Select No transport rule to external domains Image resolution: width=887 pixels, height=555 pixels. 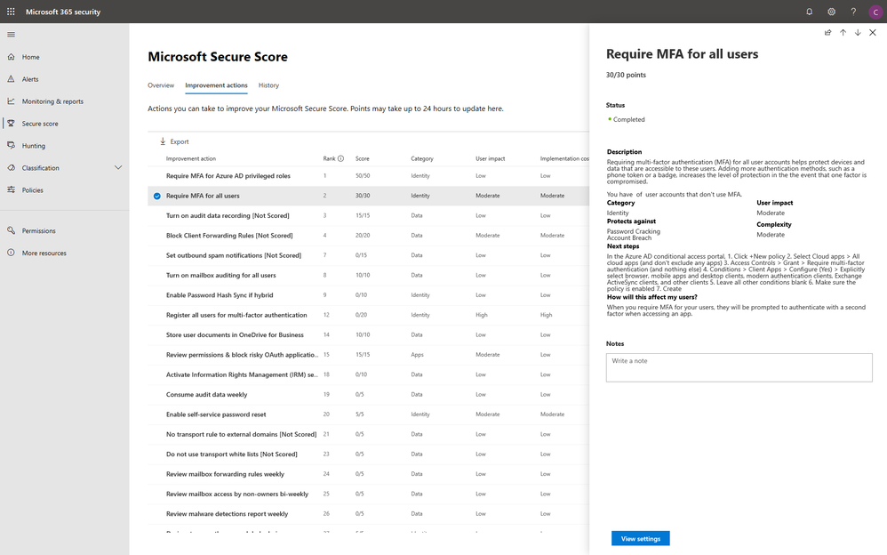368,434
